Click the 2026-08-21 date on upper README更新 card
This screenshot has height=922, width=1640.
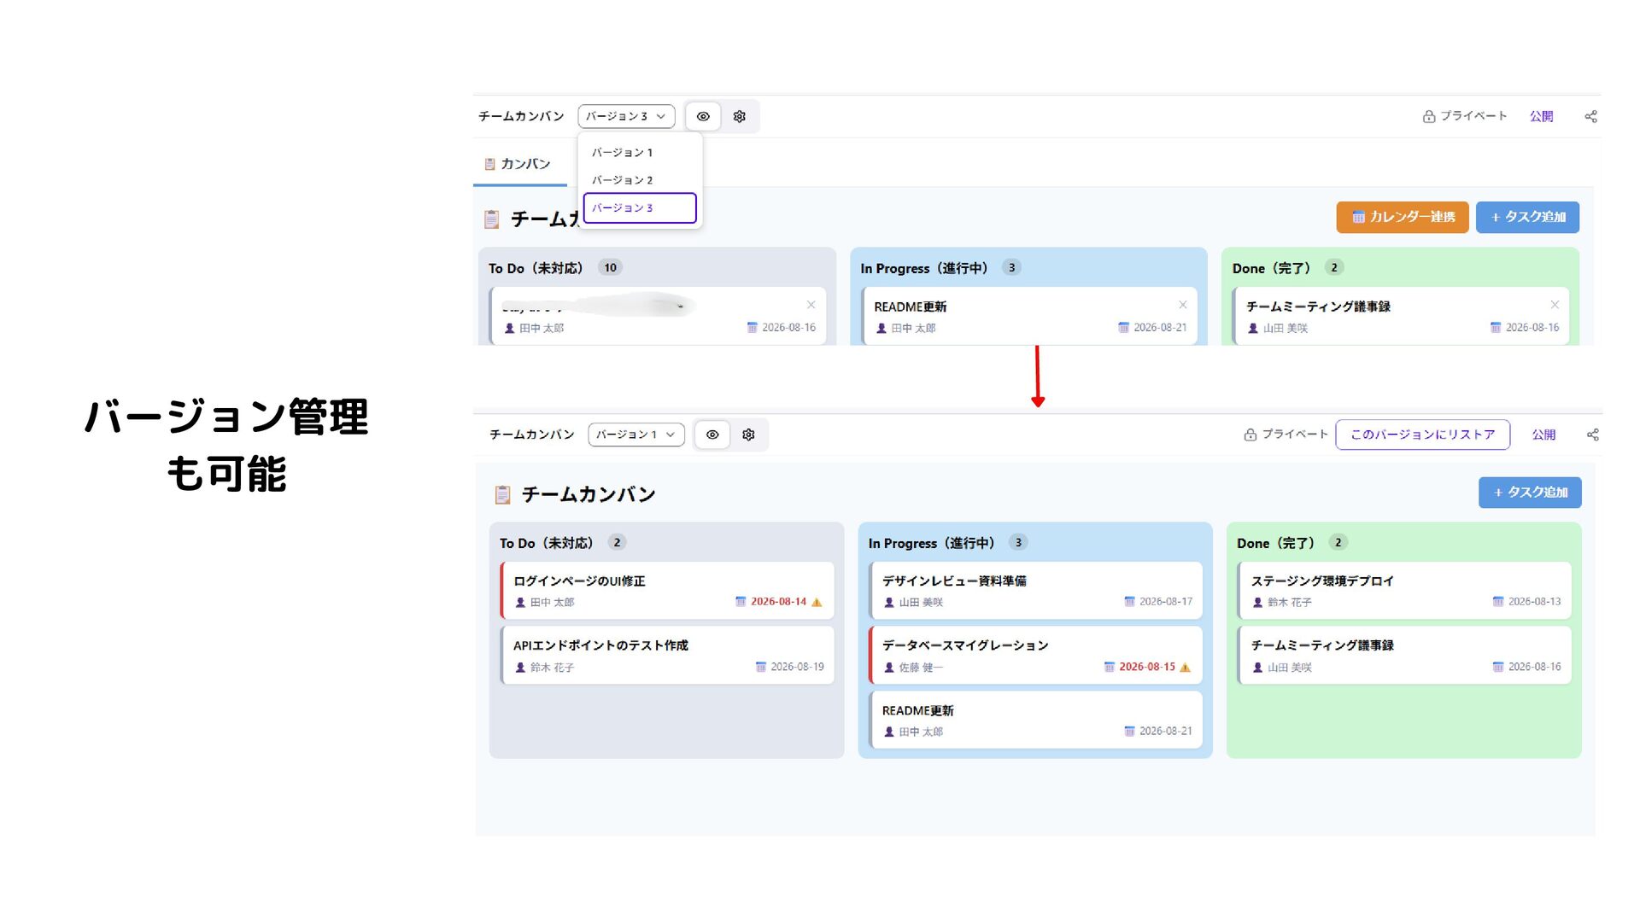(1160, 328)
